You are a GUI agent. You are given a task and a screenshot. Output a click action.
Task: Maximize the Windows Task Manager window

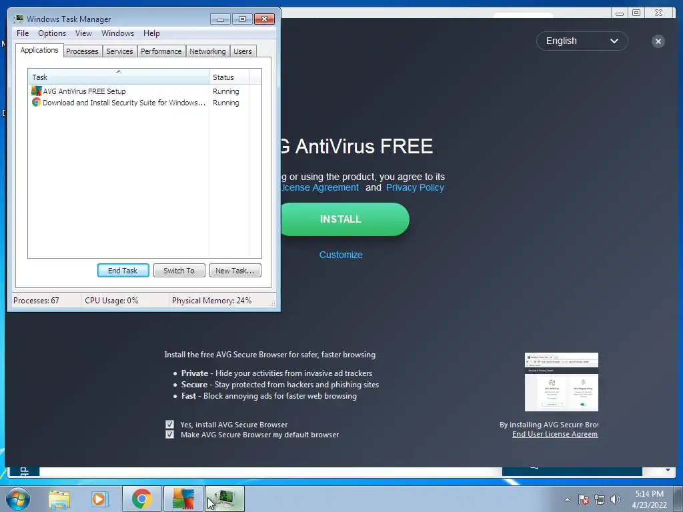(x=242, y=19)
